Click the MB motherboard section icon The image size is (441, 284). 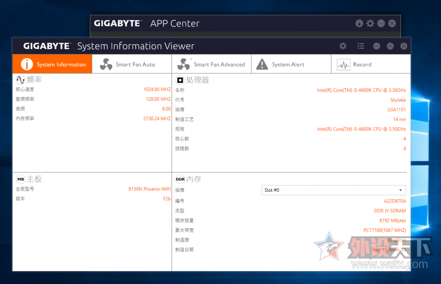pyautogui.click(x=21, y=179)
